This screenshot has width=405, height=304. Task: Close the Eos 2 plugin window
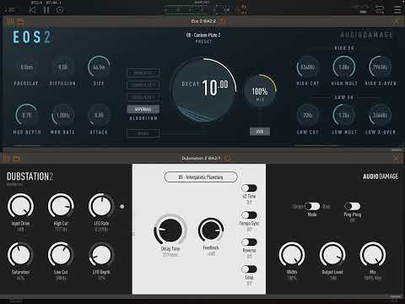(x=396, y=21)
